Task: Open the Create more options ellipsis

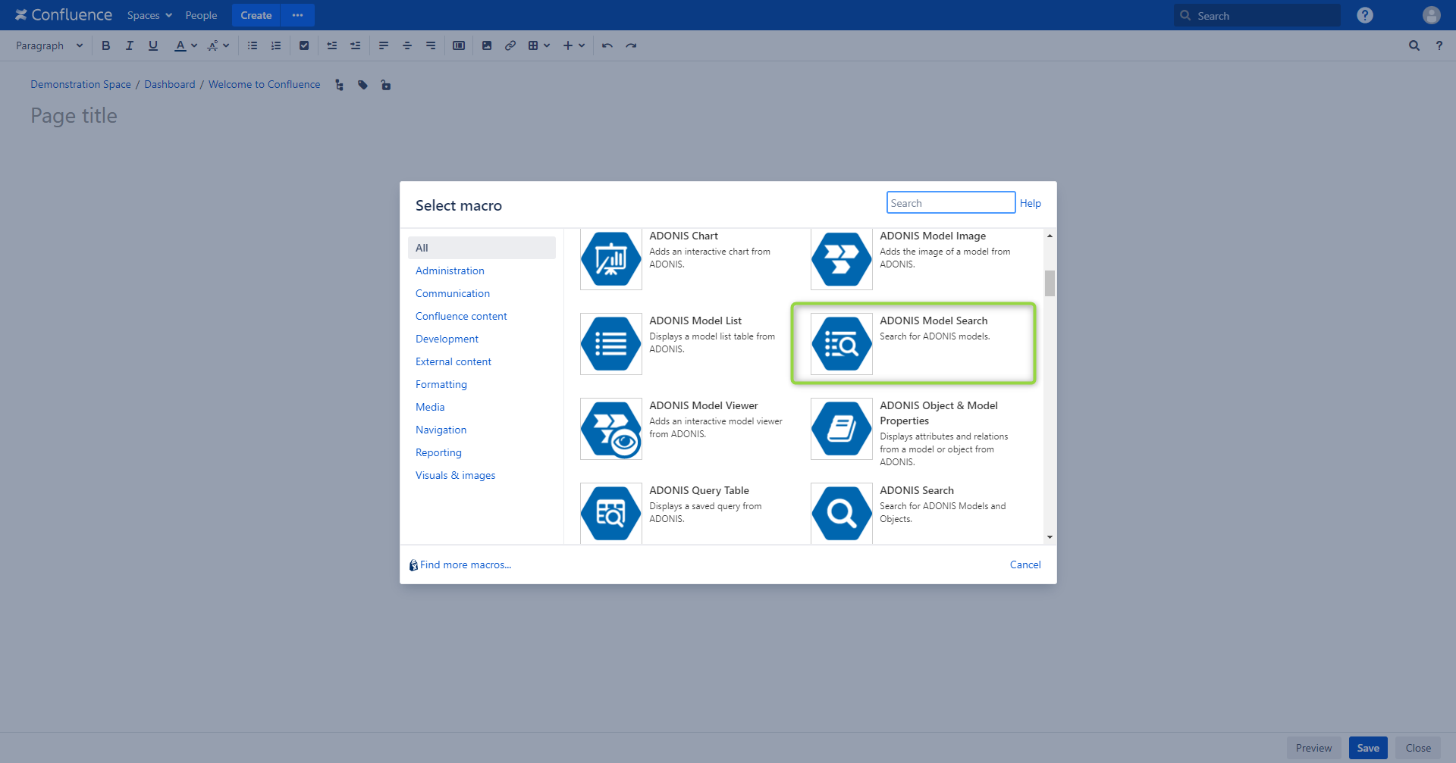Action: click(297, 15)
